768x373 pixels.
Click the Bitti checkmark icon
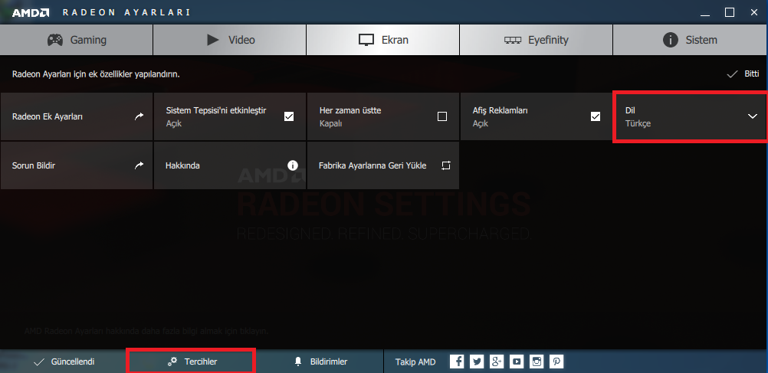pos(732,74)
